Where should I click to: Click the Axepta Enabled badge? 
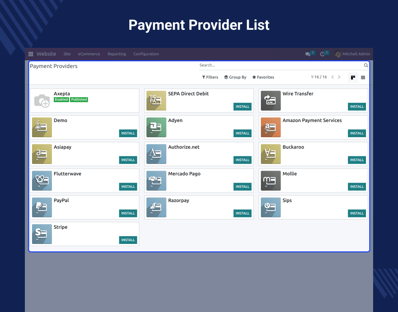61,100
